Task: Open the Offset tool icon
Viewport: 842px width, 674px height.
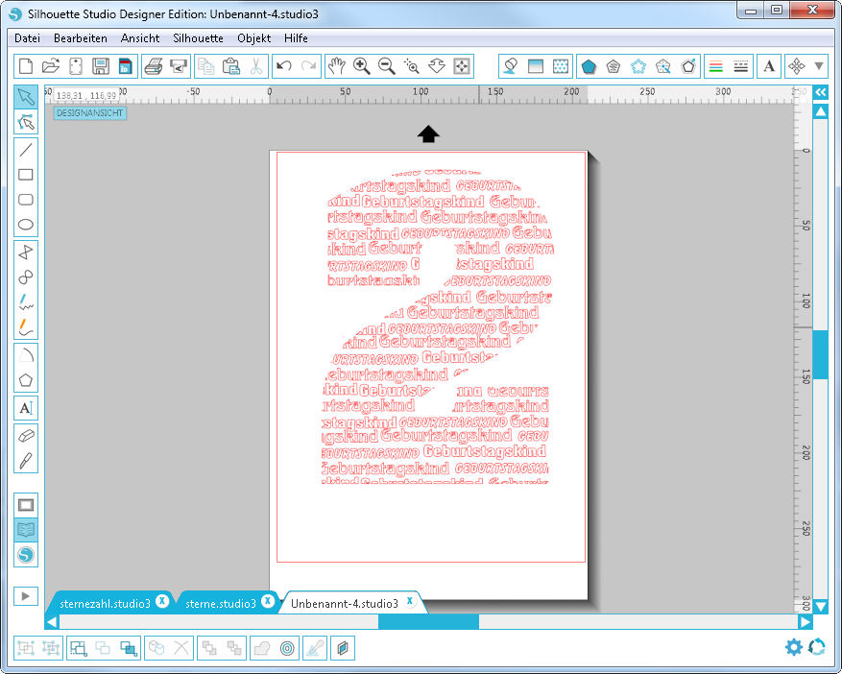Action: pyautogui.click(x=287, y=649)
